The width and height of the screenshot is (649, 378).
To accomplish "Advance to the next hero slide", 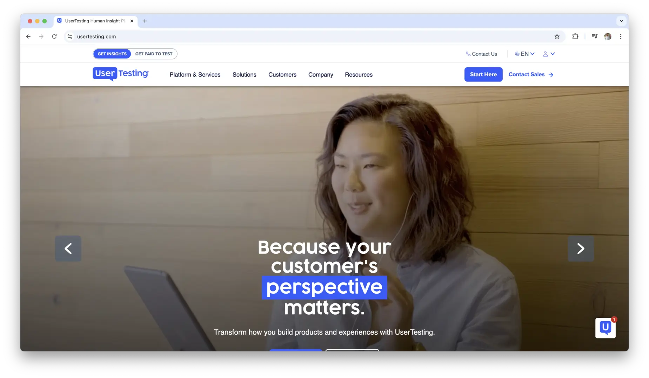I will click(x=581, y=248).
